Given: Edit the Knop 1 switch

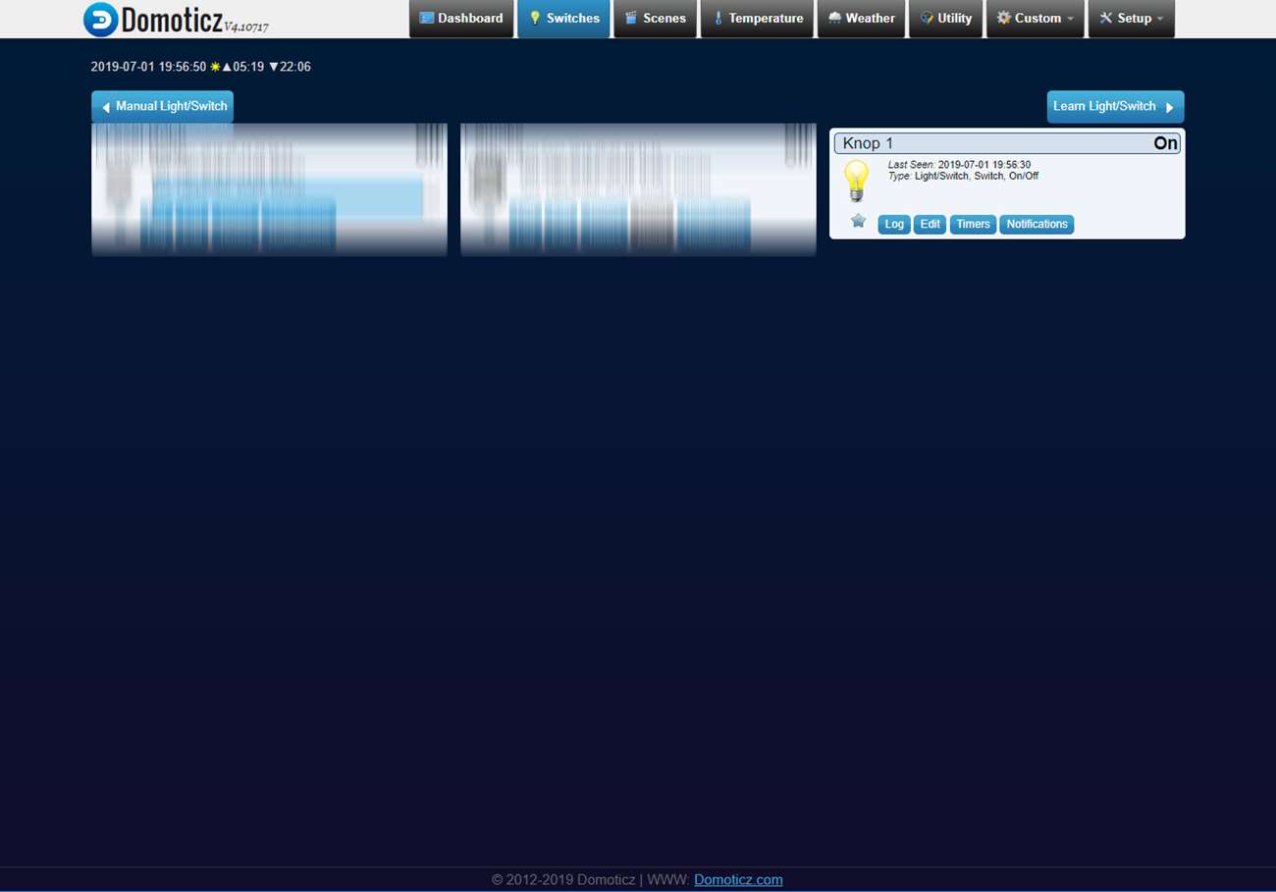Looking at the screenshot, I should click(930, 225).
